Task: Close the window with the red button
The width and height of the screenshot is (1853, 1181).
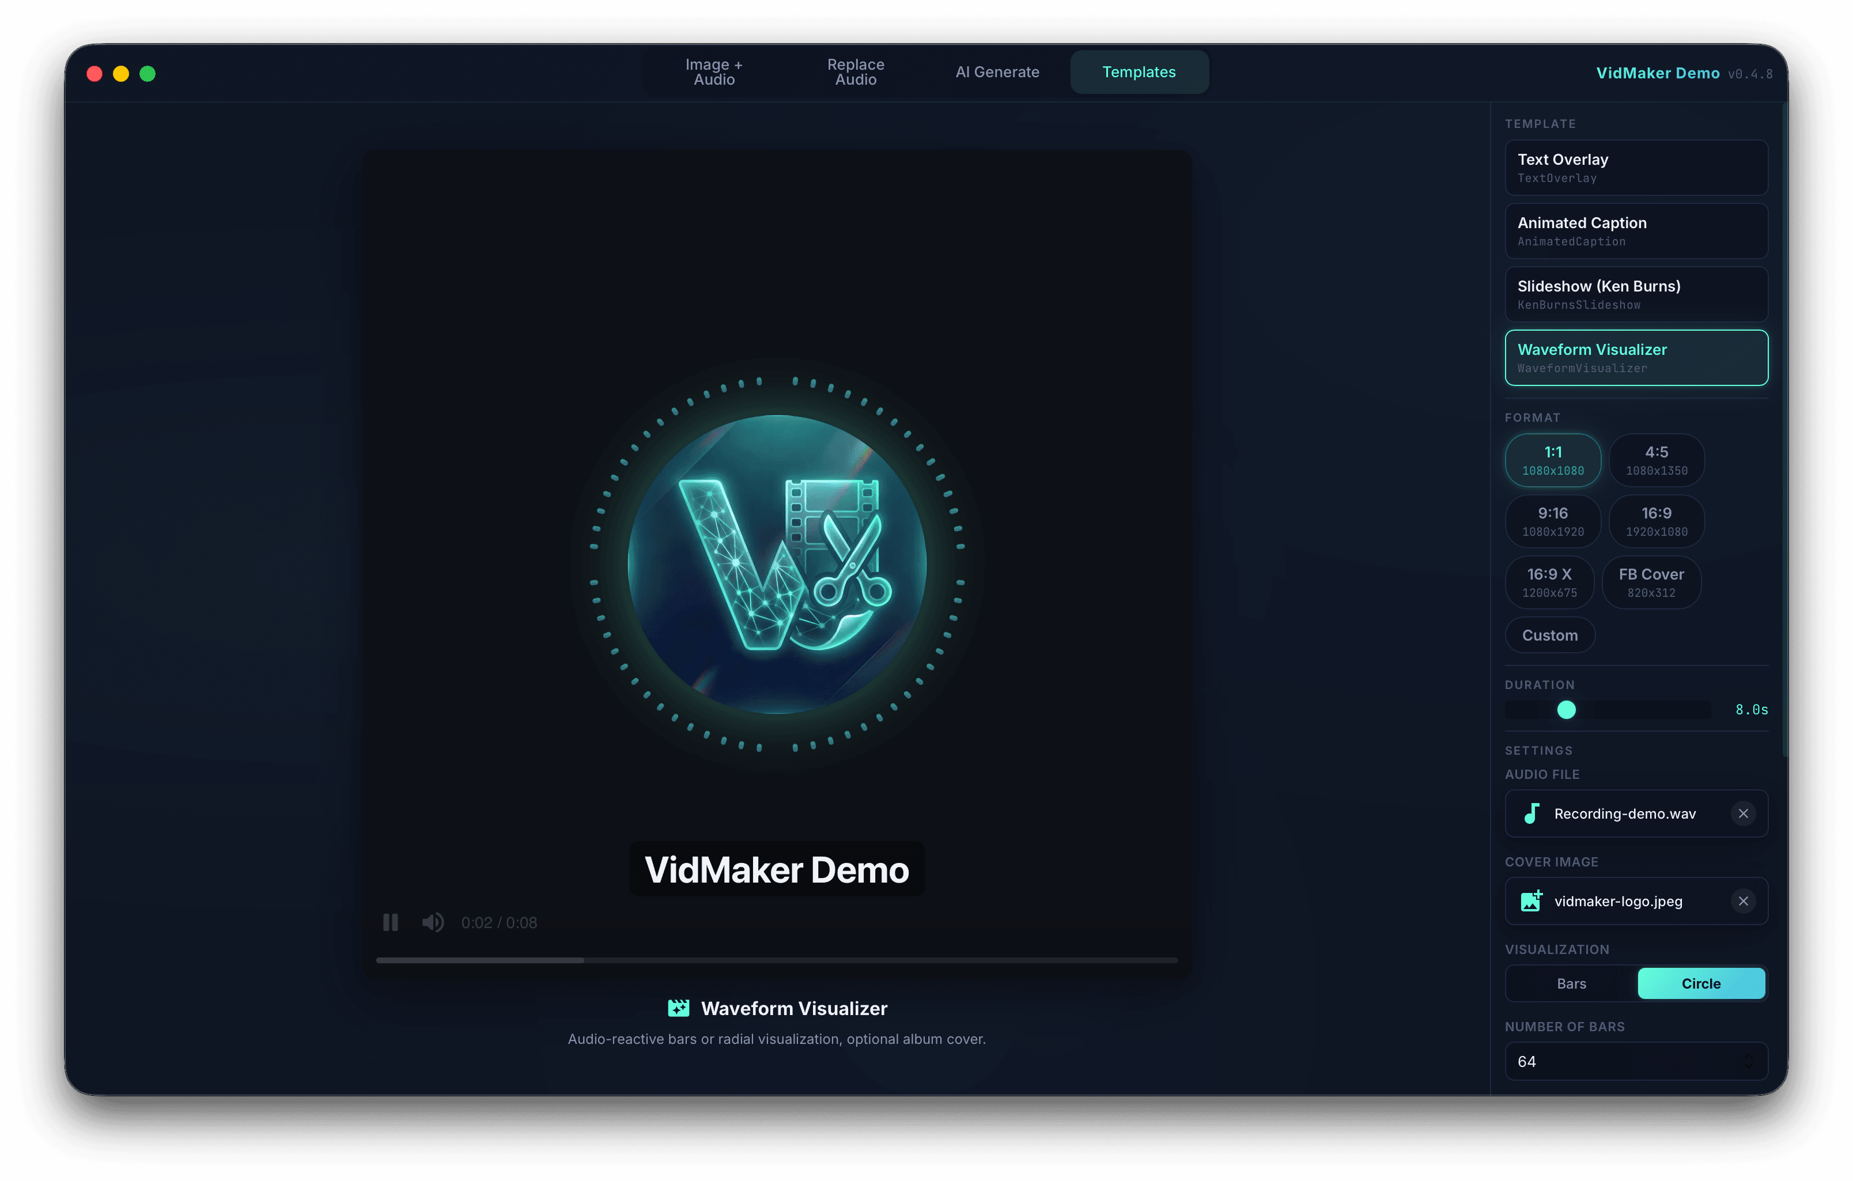Action: (94, 74)
